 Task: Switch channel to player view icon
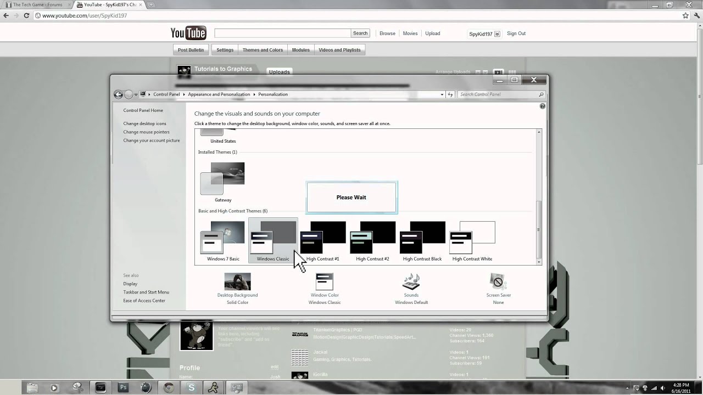(498, 72)
